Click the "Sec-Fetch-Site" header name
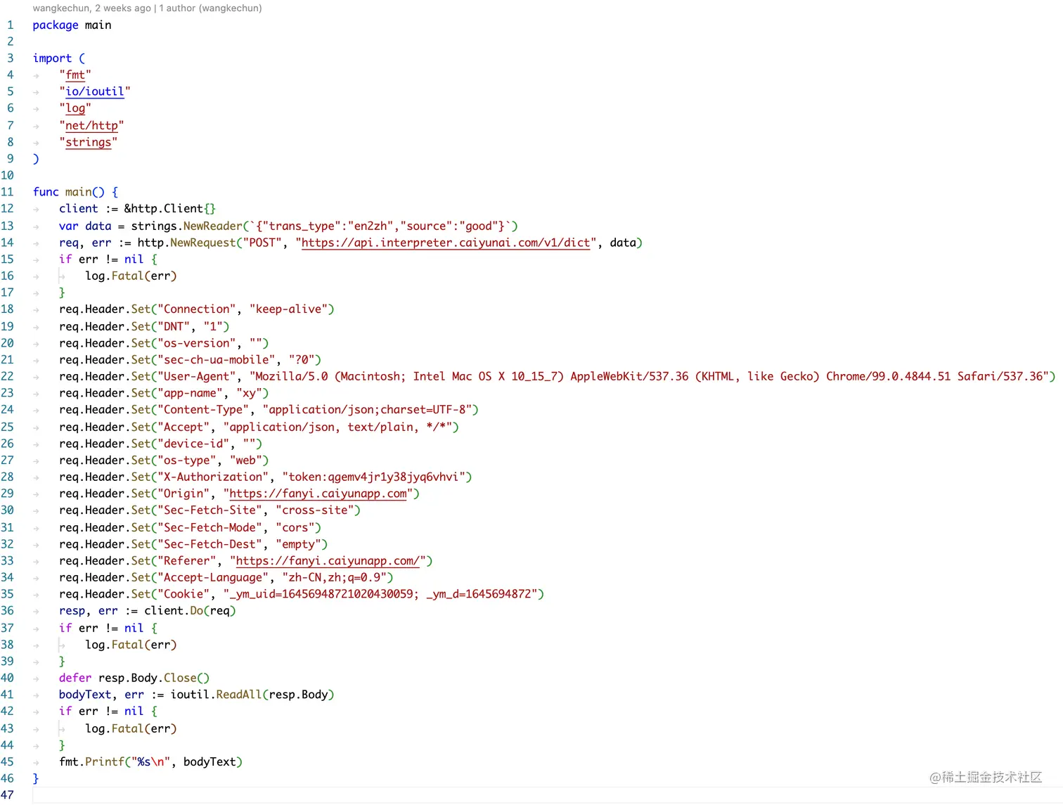Viewport: 1063px width, 805px height. (210, 510)
